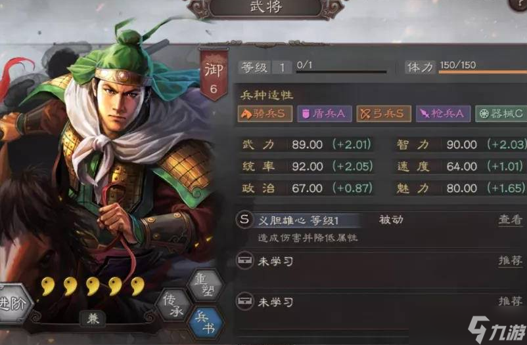Select the 枪兵A troop badge

tap(443, 113)
